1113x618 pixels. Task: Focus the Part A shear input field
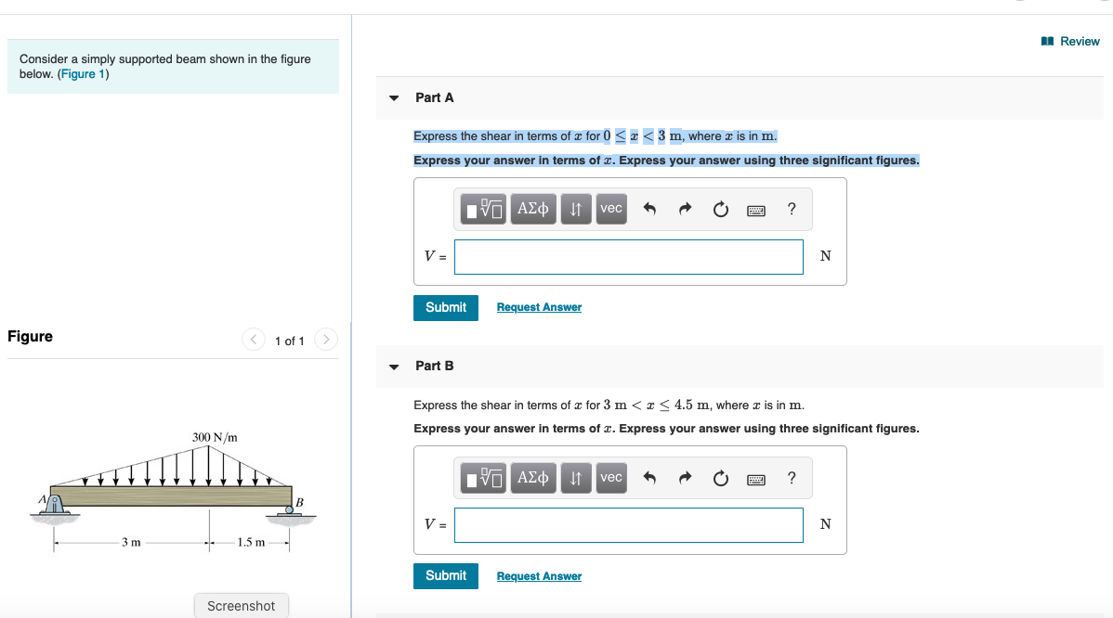629,256
